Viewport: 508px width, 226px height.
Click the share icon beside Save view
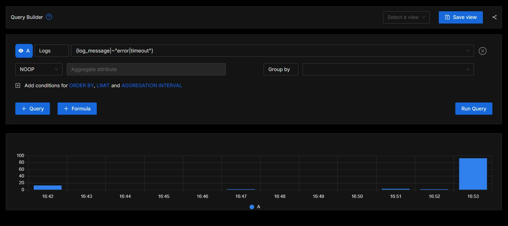(495, 17)
